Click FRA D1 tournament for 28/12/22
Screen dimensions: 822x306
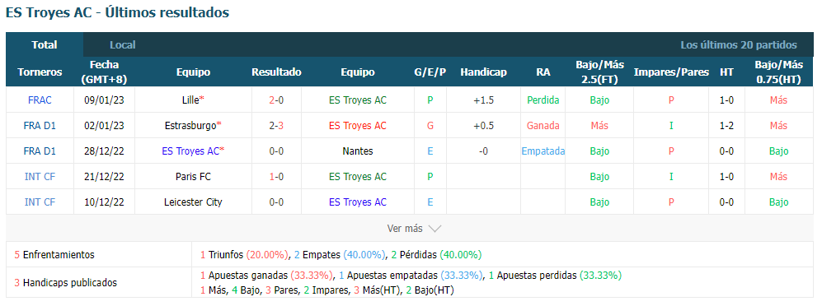[40, 151]
